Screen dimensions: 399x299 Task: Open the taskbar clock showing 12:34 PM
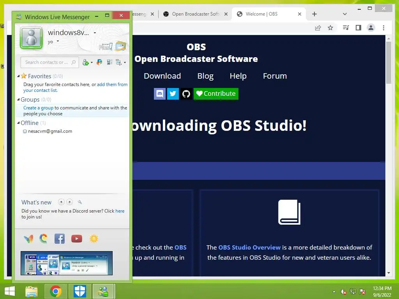tap(382, 291)
